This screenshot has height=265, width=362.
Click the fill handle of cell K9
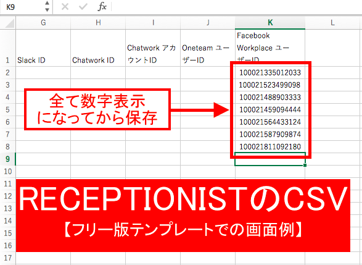tap(305, 165)
